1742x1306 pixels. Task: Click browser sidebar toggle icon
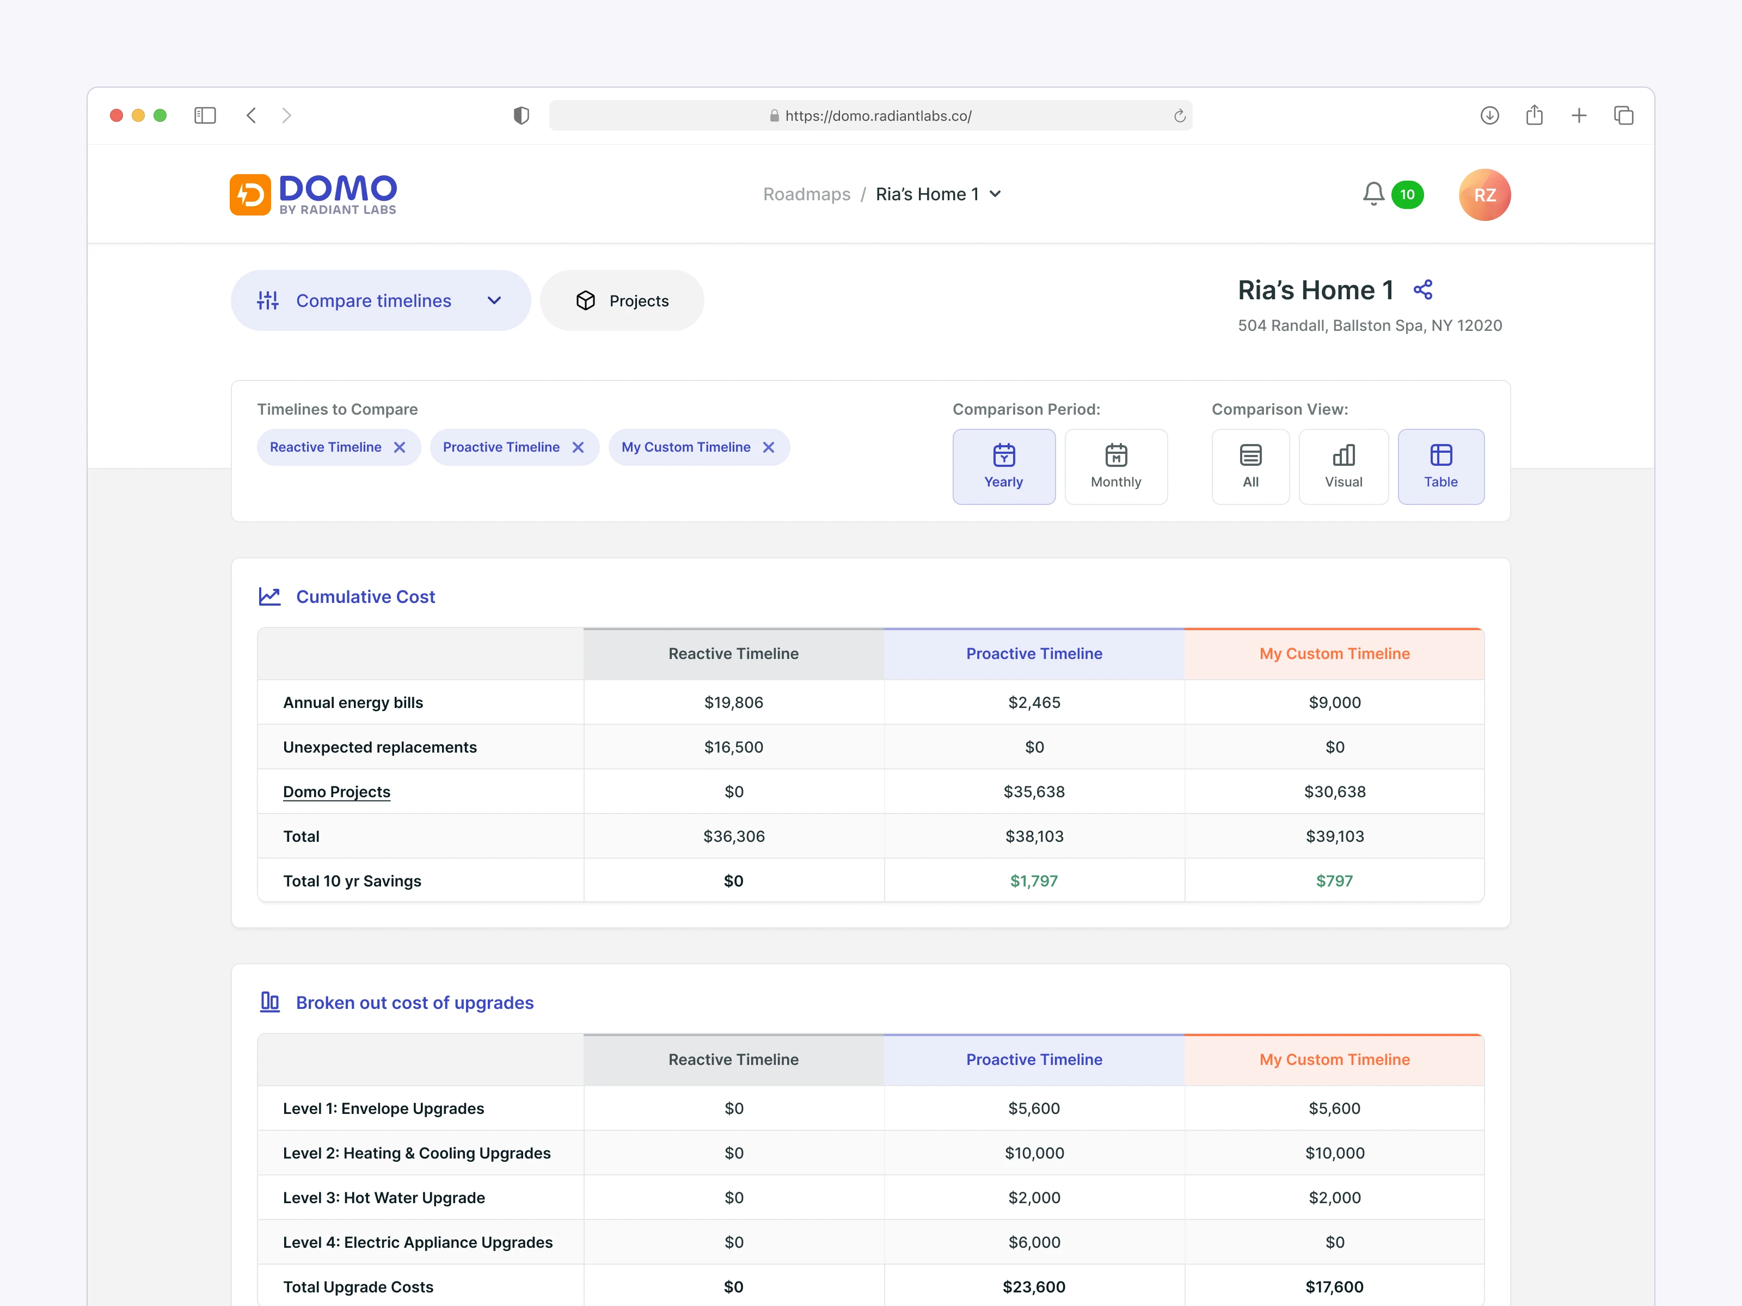pyautogui.click(x=205, y=116)
